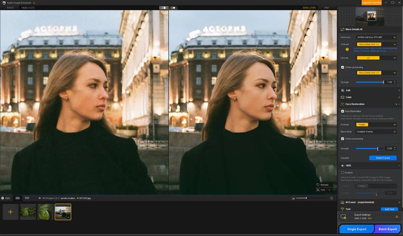Click the Face Restoration section icon
This screenshot has width=403, height=236.
pos(342,104)
